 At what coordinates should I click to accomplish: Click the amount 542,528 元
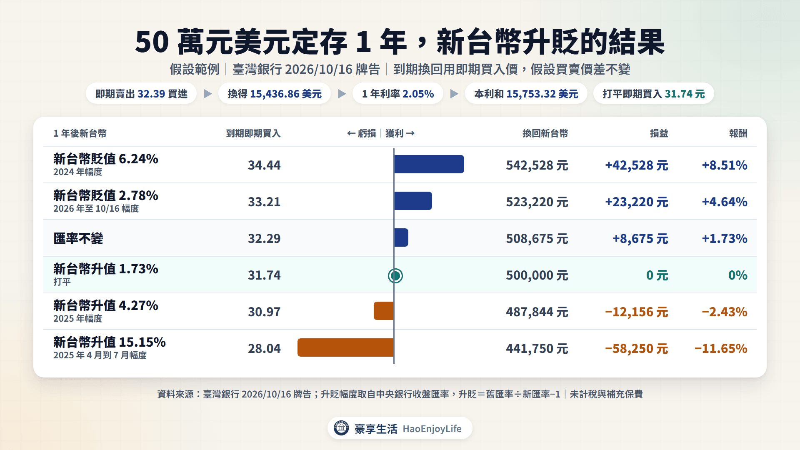coord(537,165)
